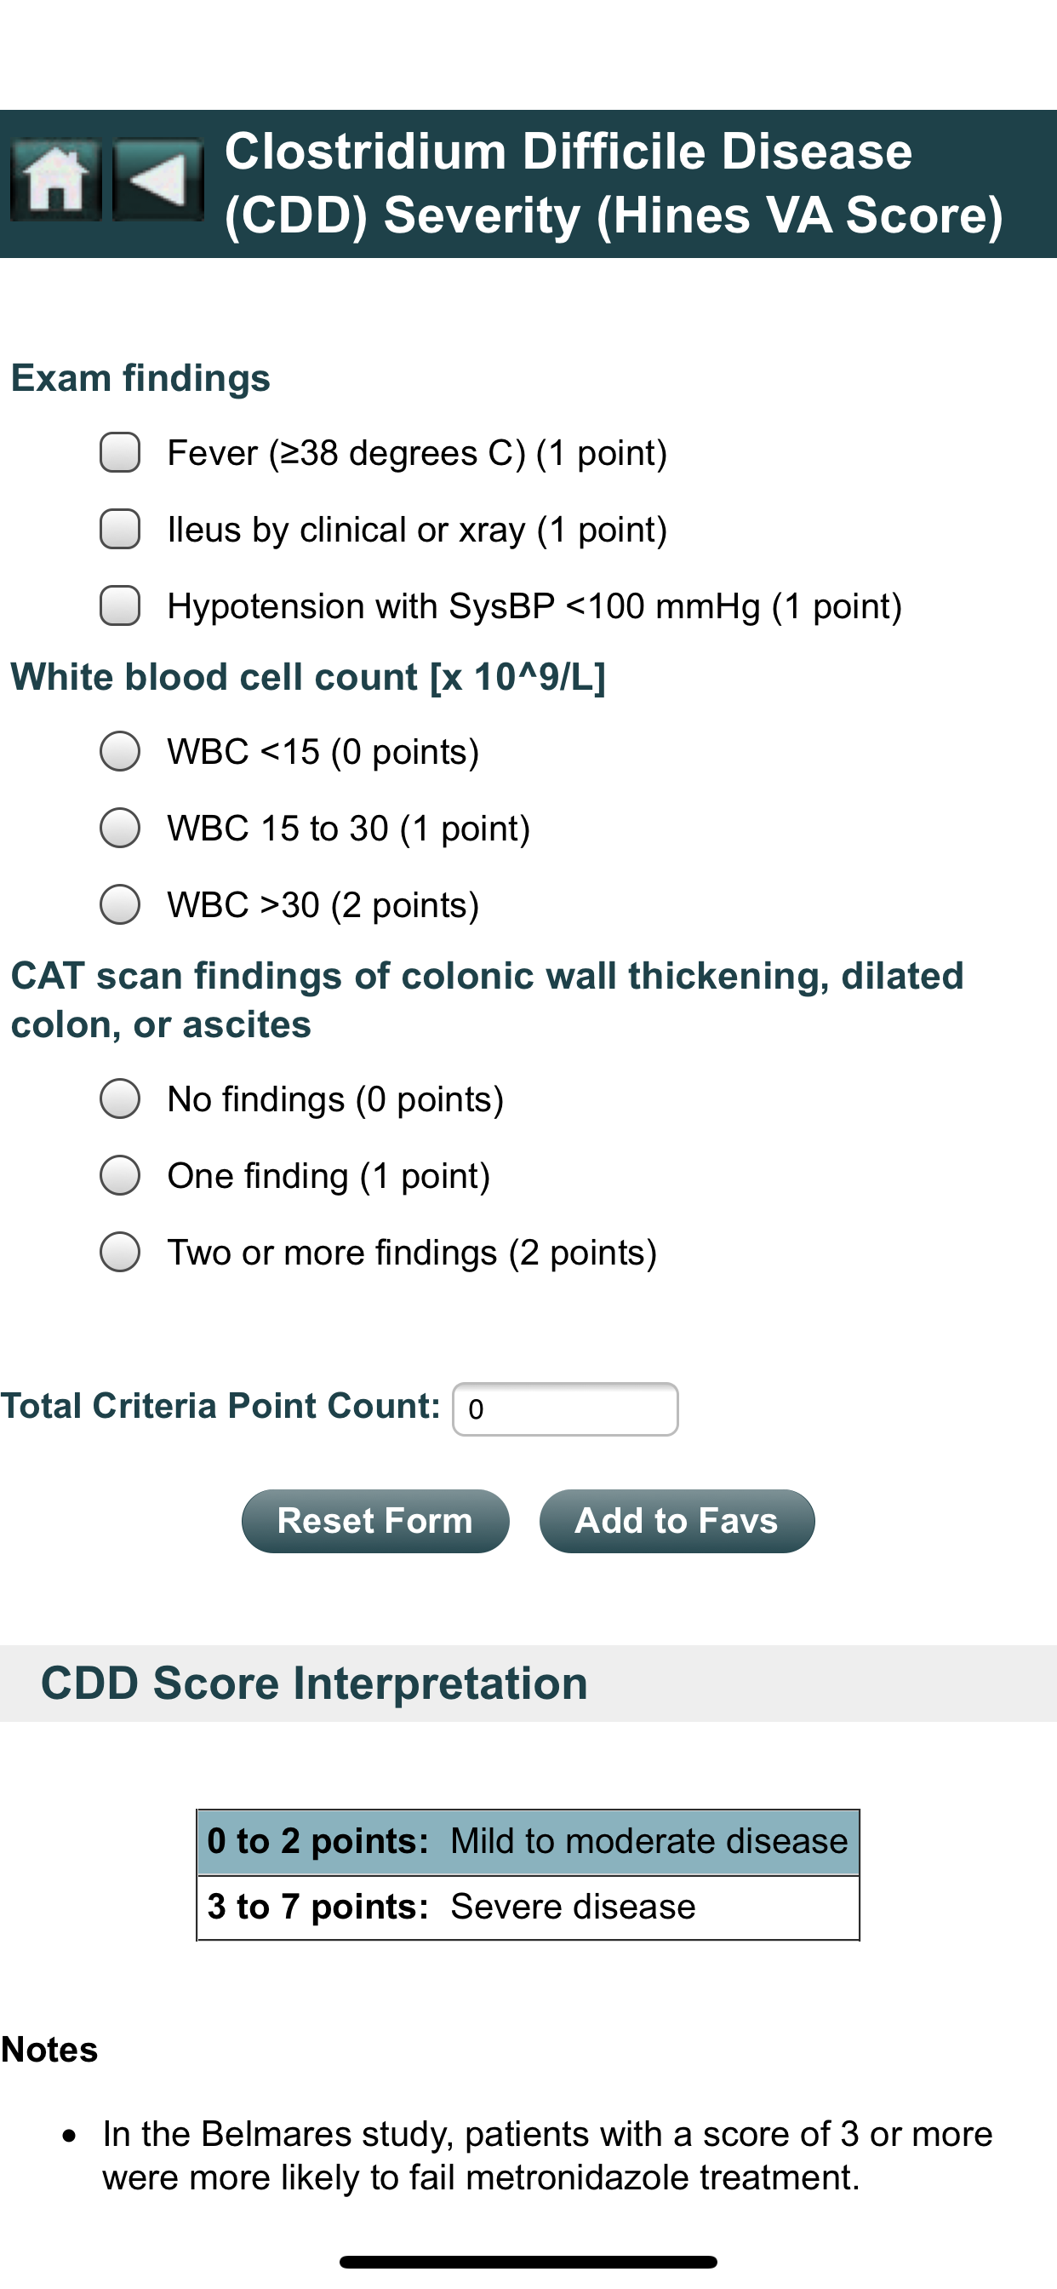Tap the Clostridium Difficile Disease title
Image resolution: width=1057 pixels, height=2289 pixels.
click(x=614, y=183)
